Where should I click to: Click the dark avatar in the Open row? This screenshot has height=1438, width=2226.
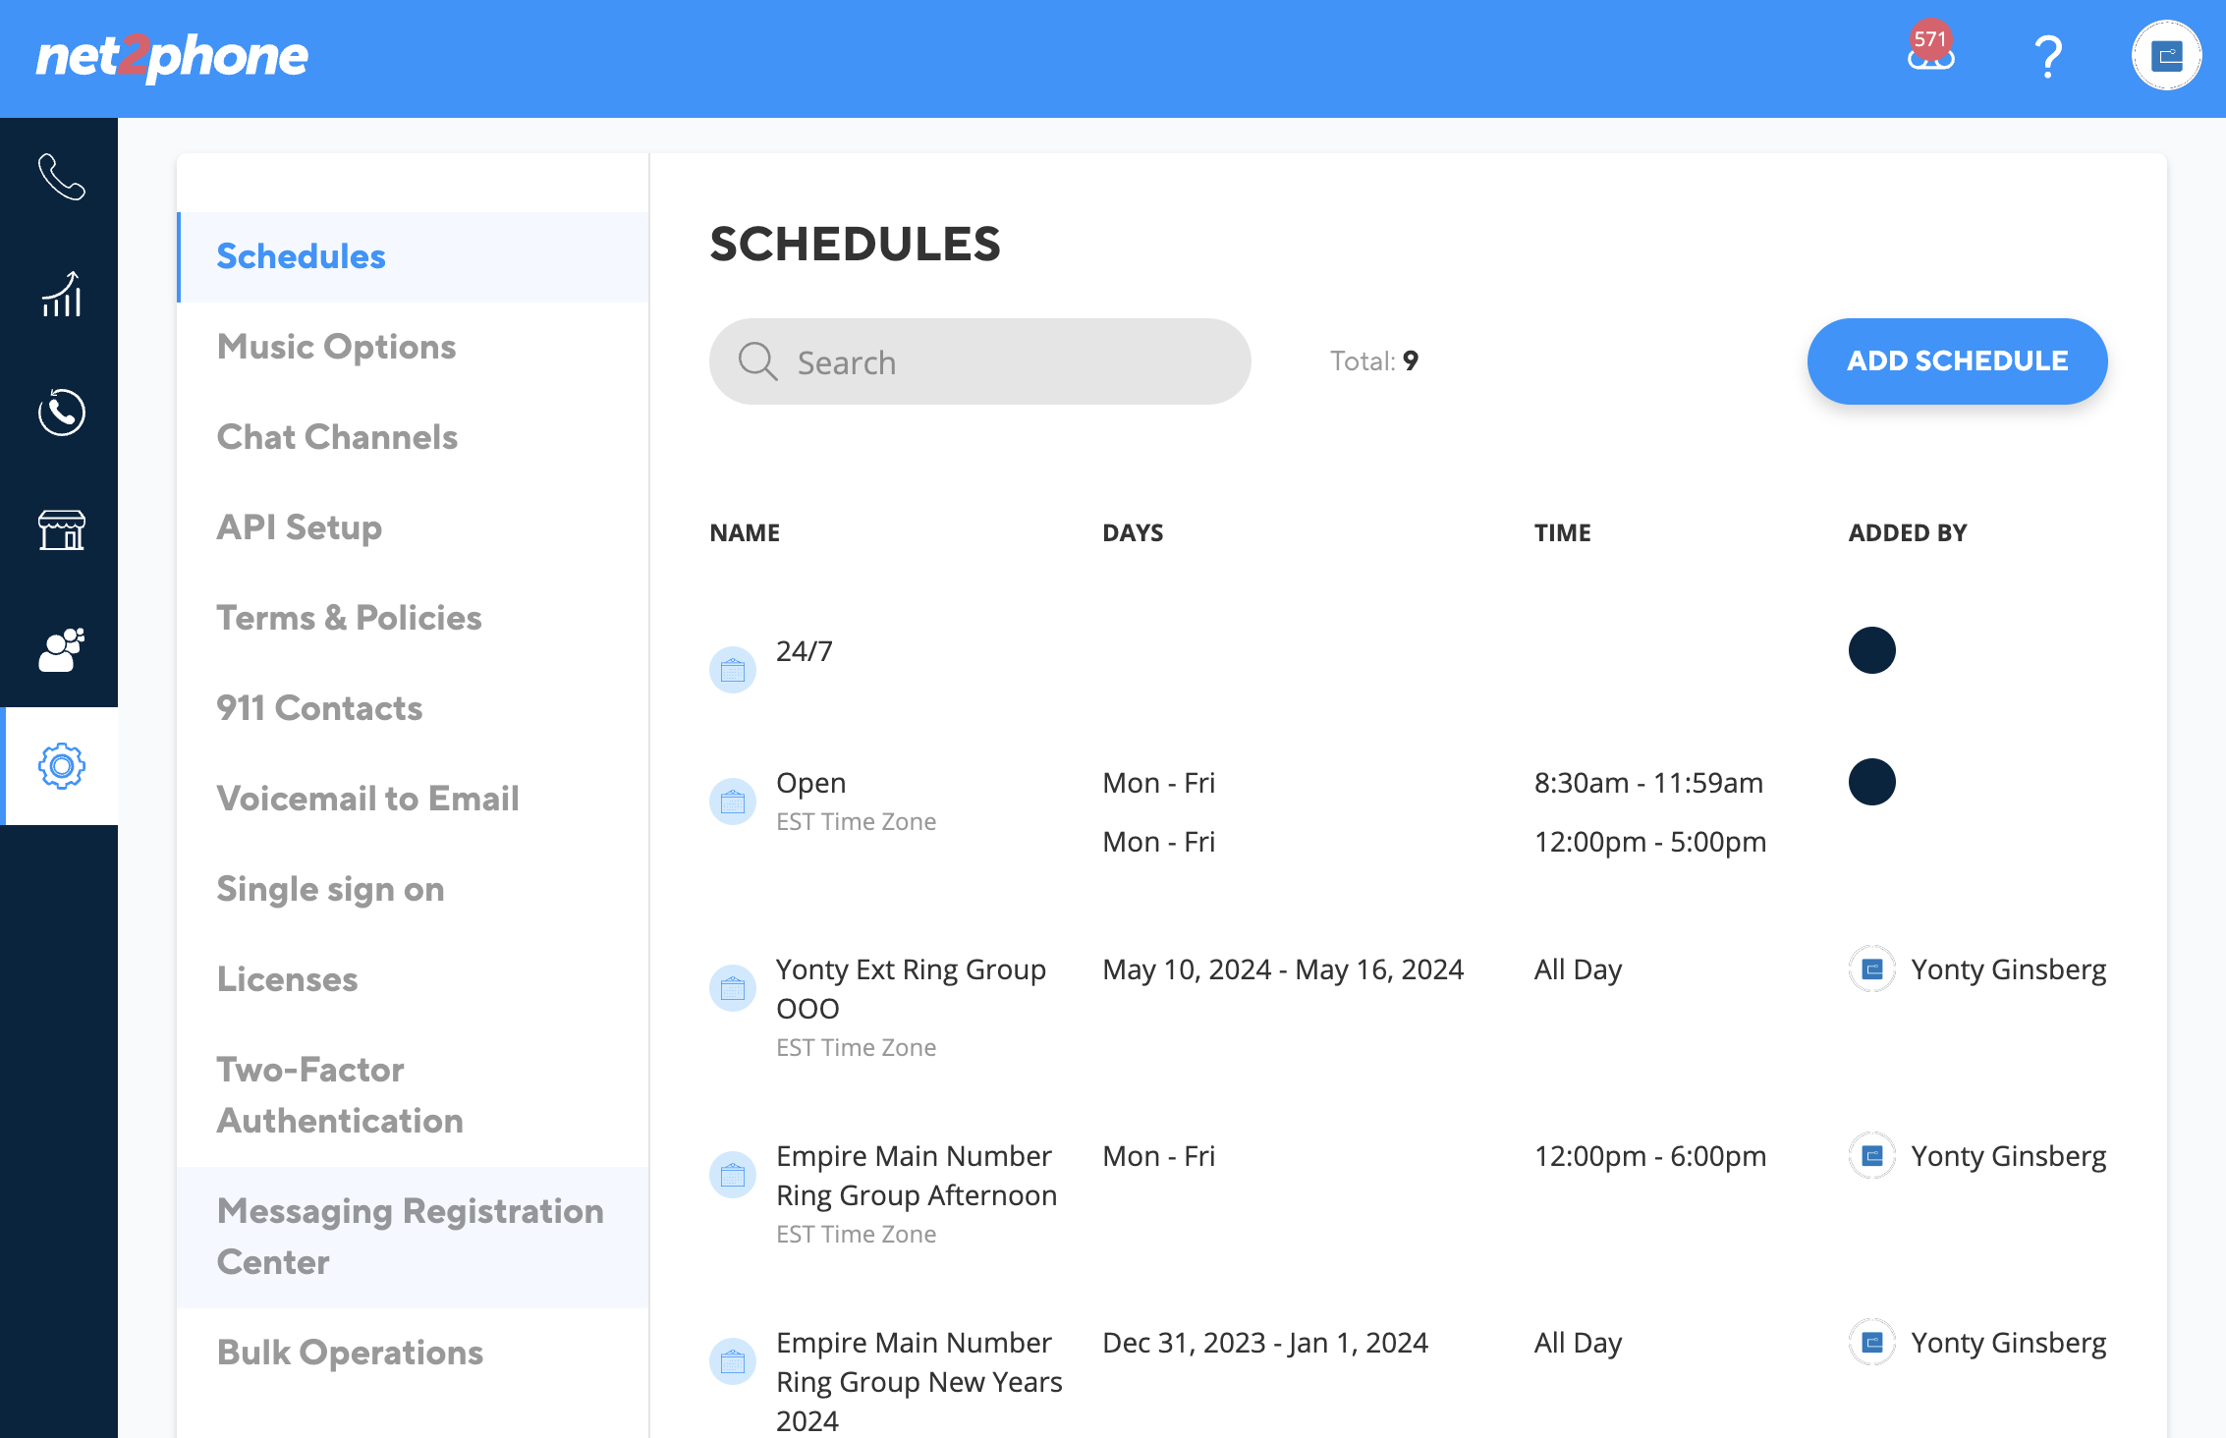pos(1871,782)
